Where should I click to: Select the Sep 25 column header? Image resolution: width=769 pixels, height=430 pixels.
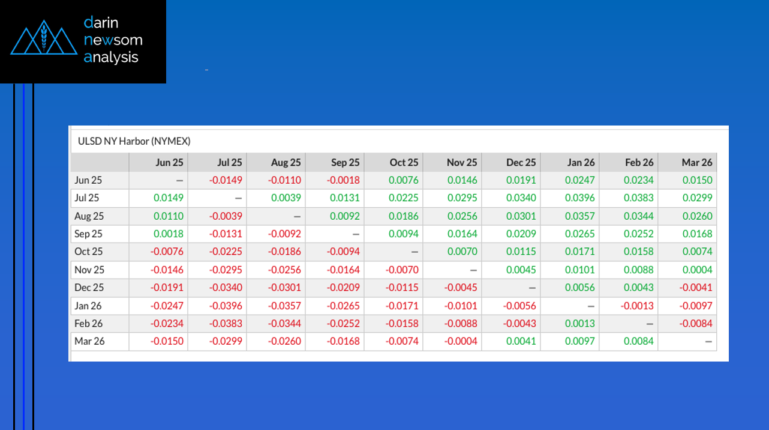[346, 162]
